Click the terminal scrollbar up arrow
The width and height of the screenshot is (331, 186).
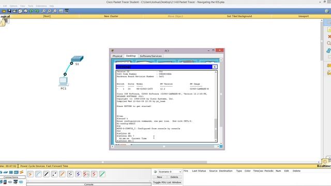(x=216, y=72)
